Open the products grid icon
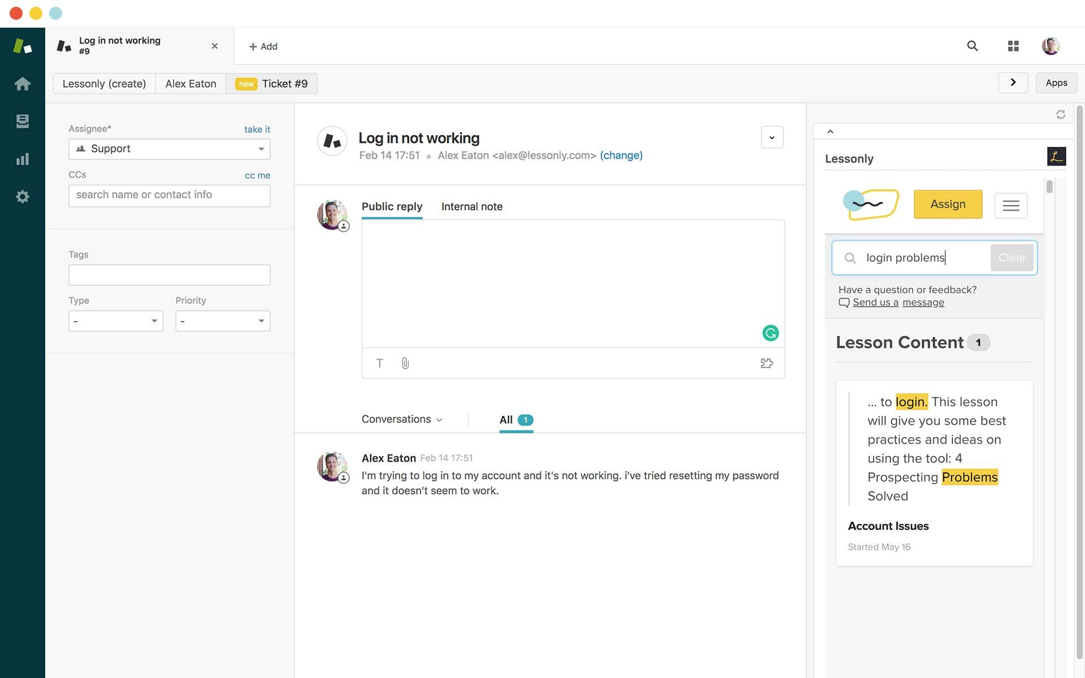Viewport: 1085px width, 678px height. coord(1013,46)
